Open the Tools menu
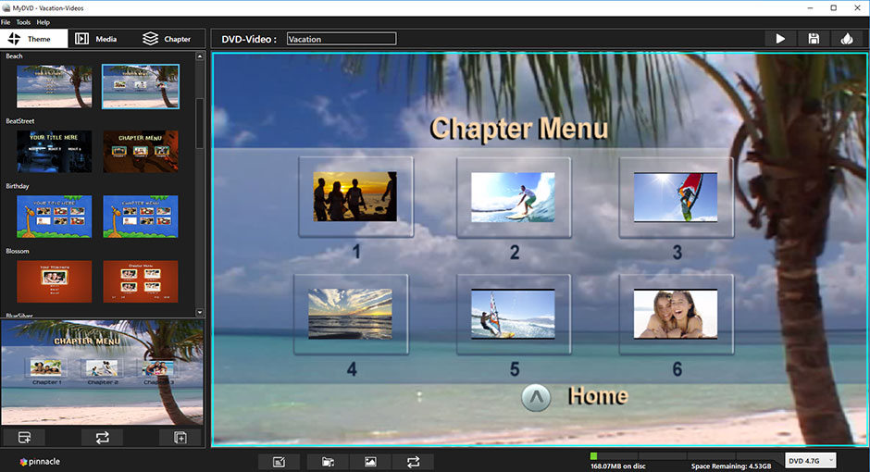This screenshot has height=472, width=870. (23, 22)
